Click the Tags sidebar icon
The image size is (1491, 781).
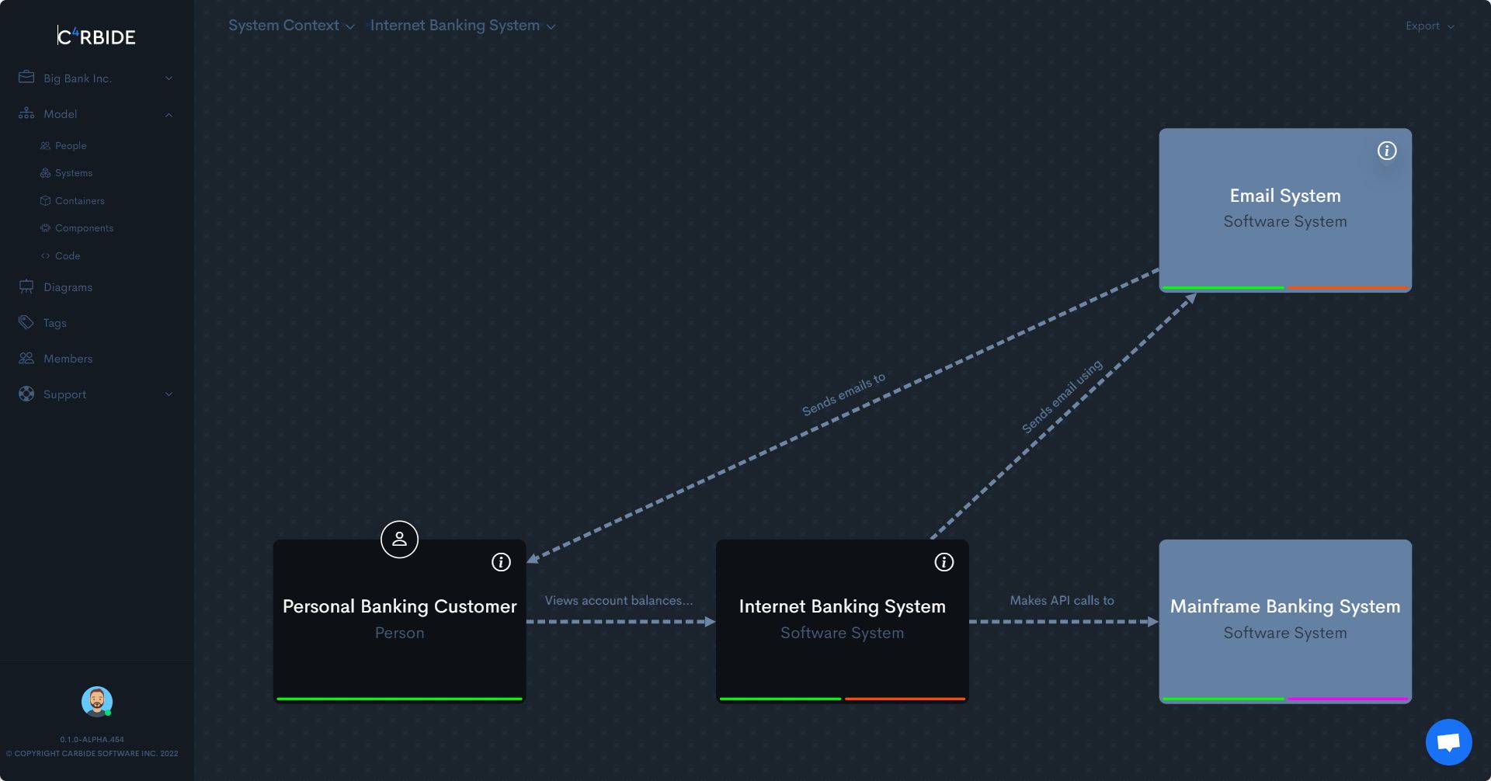coord(26,322)
